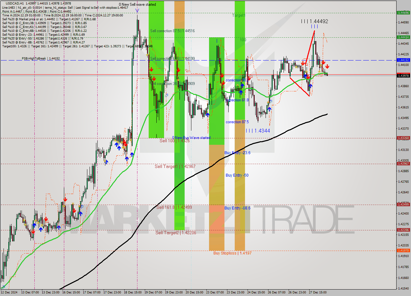
Task: Click the blue 'correction 38.2' label
Action: click(x=237, y=80)
